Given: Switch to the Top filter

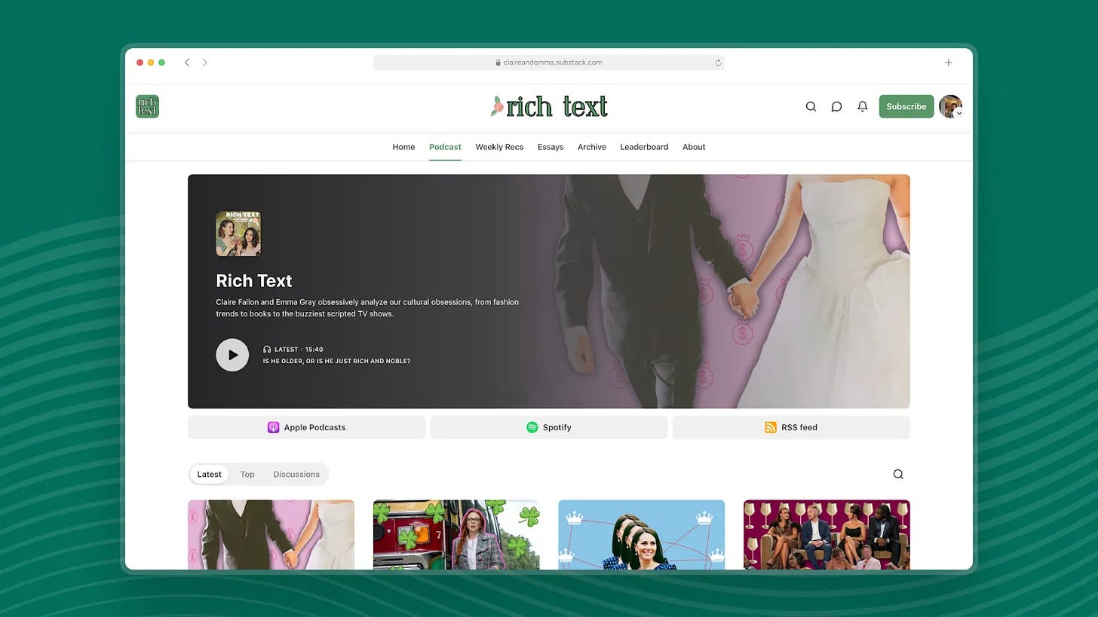Looking at the screenshot, I should tap(247, 474).
